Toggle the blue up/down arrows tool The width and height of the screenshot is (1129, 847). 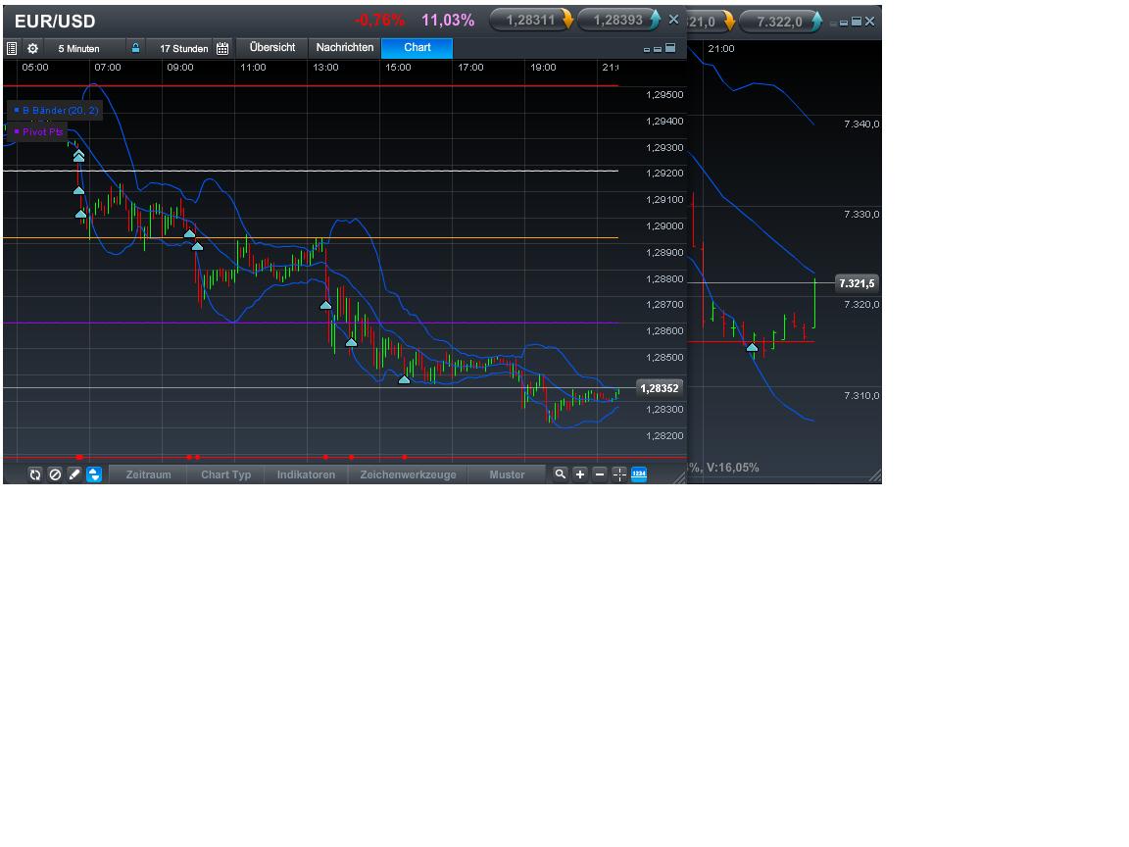coord(94,474)
